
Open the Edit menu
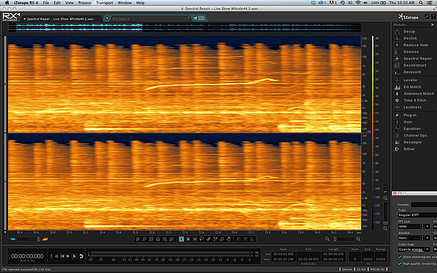tap(57, 3)
